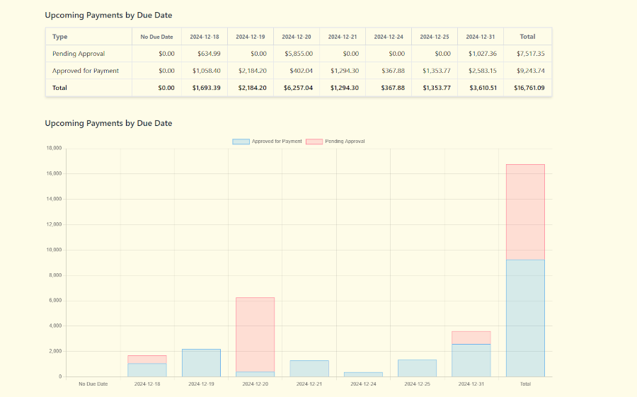This screenshot has height=397, width=637.
Task: Toggle the Pending Approval legend swatch
Action: [314, 142]
